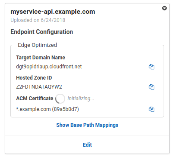177x160 pixels.
Task: Show Base Path Mappings
Action: pos(87,125)
